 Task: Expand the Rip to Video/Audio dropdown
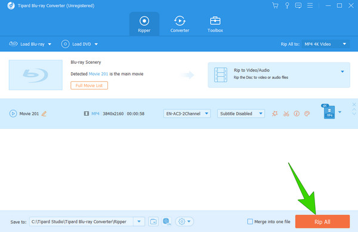point(342,72)
